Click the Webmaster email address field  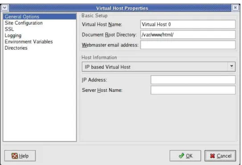(188, 45)
